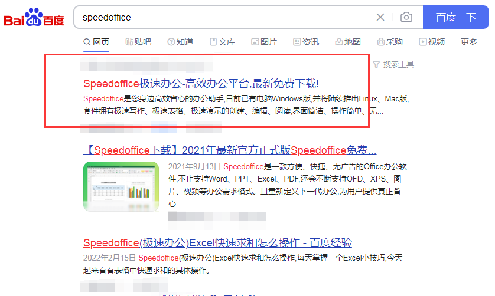495x296 pixels.
Task: Click the 2021年9月13日 result description text
Action: point(288,185)
